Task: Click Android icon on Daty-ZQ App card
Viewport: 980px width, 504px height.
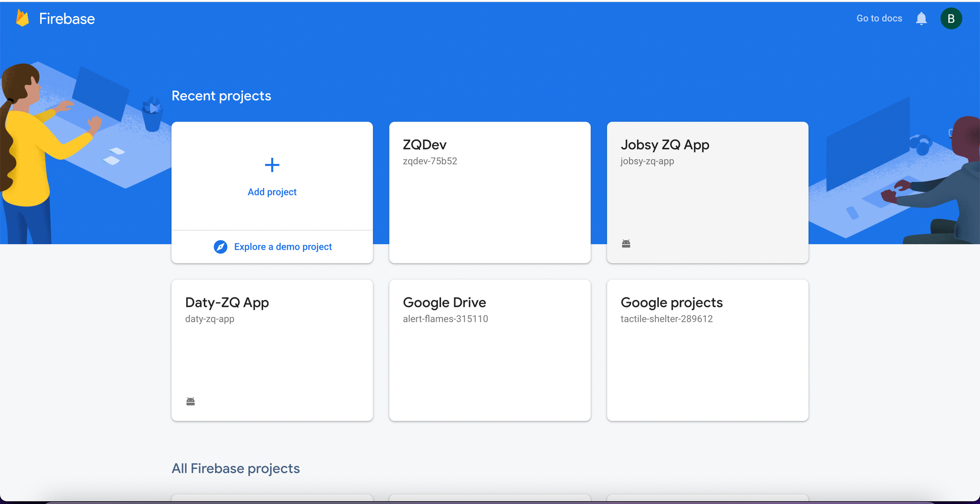Action: click(x=190, y=401)
